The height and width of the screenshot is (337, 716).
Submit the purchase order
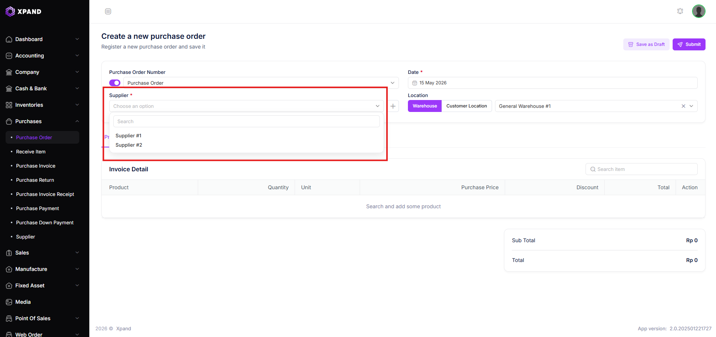coord(689,44)
